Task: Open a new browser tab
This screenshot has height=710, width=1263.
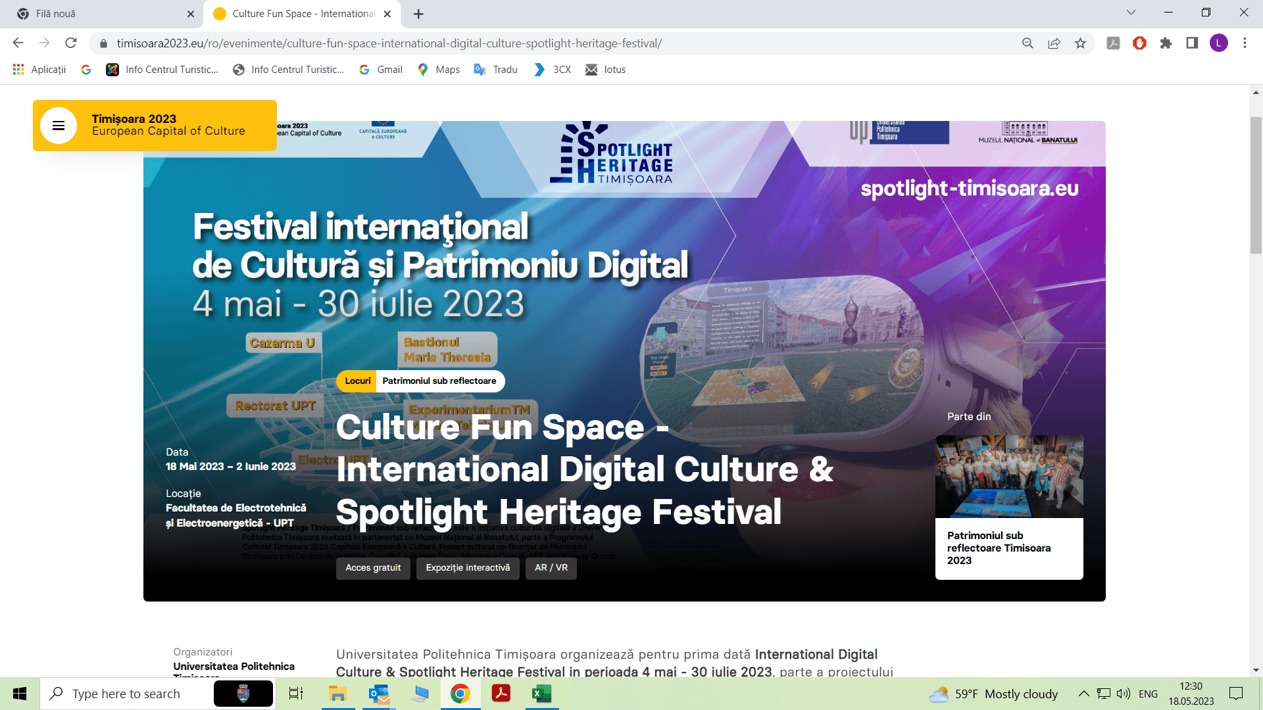Action: (x=418, y=14)
